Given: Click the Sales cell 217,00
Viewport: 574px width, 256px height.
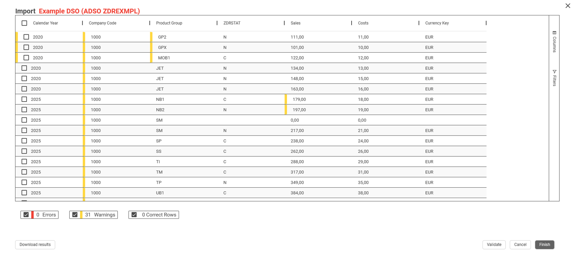Looking at the screenshot, I should tap(318, 131).
